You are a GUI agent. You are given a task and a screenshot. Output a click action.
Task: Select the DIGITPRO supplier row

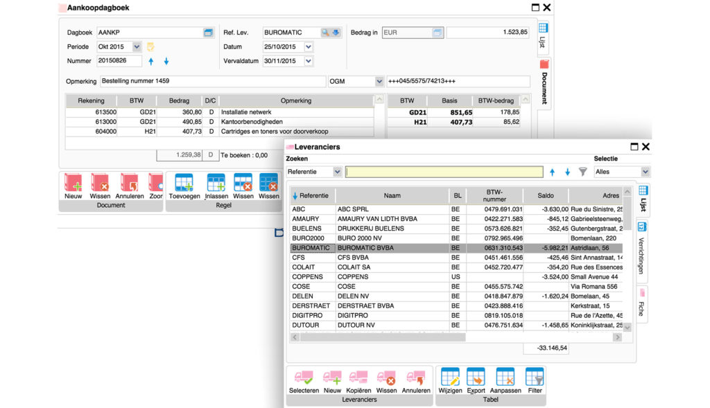point(456,316)
